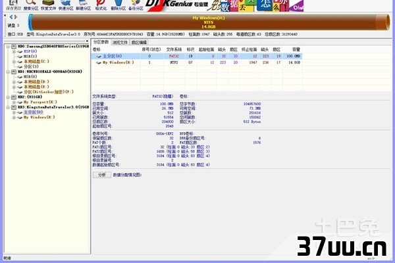
Task: Switch to the 扇区编辑 tab
Action: point(139,42)
